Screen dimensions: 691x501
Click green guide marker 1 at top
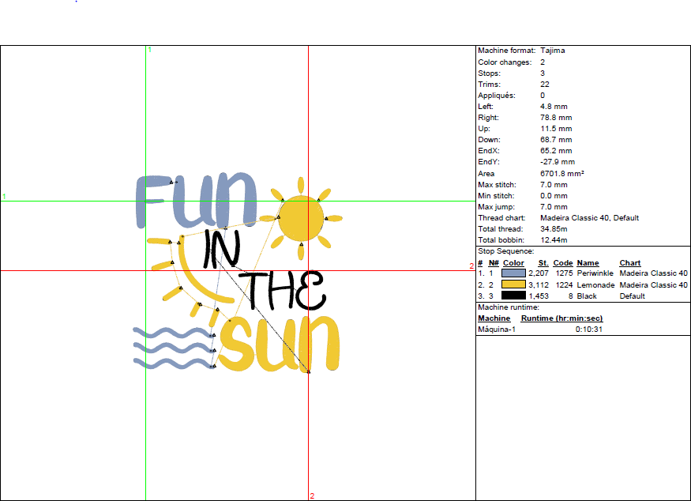149,50
